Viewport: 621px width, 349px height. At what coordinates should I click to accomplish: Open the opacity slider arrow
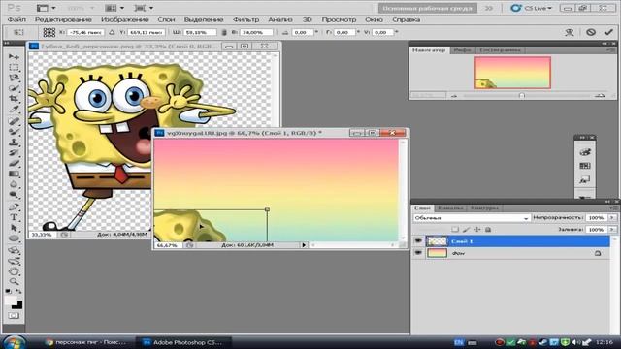(612, 217)
